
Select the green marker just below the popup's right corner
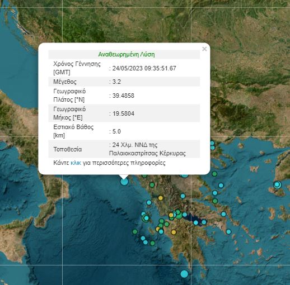click(x=214, y=174)
